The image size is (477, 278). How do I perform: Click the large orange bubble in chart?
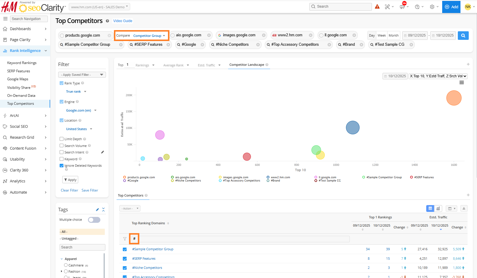pyautogui.click(x=454, y=98)
